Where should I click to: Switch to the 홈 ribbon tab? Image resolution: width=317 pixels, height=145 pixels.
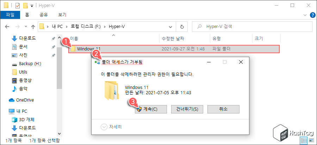(27, 15)
